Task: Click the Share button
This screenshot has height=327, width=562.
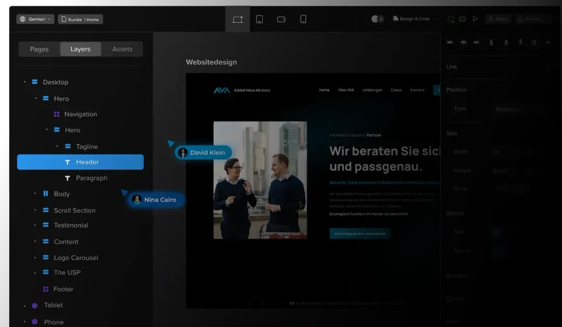Action: pos(499,19)
